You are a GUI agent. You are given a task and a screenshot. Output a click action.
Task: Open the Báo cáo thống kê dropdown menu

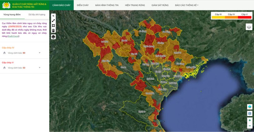point(187,5)
